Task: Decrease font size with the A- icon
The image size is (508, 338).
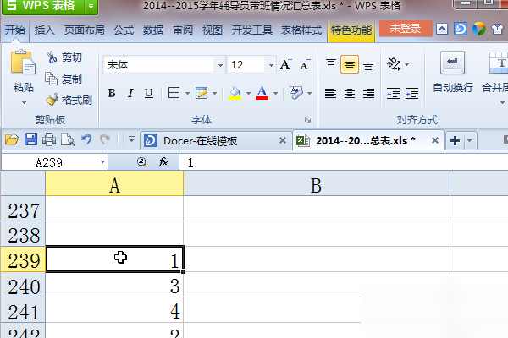Action: pyautogui.click(x=305, y=65)
